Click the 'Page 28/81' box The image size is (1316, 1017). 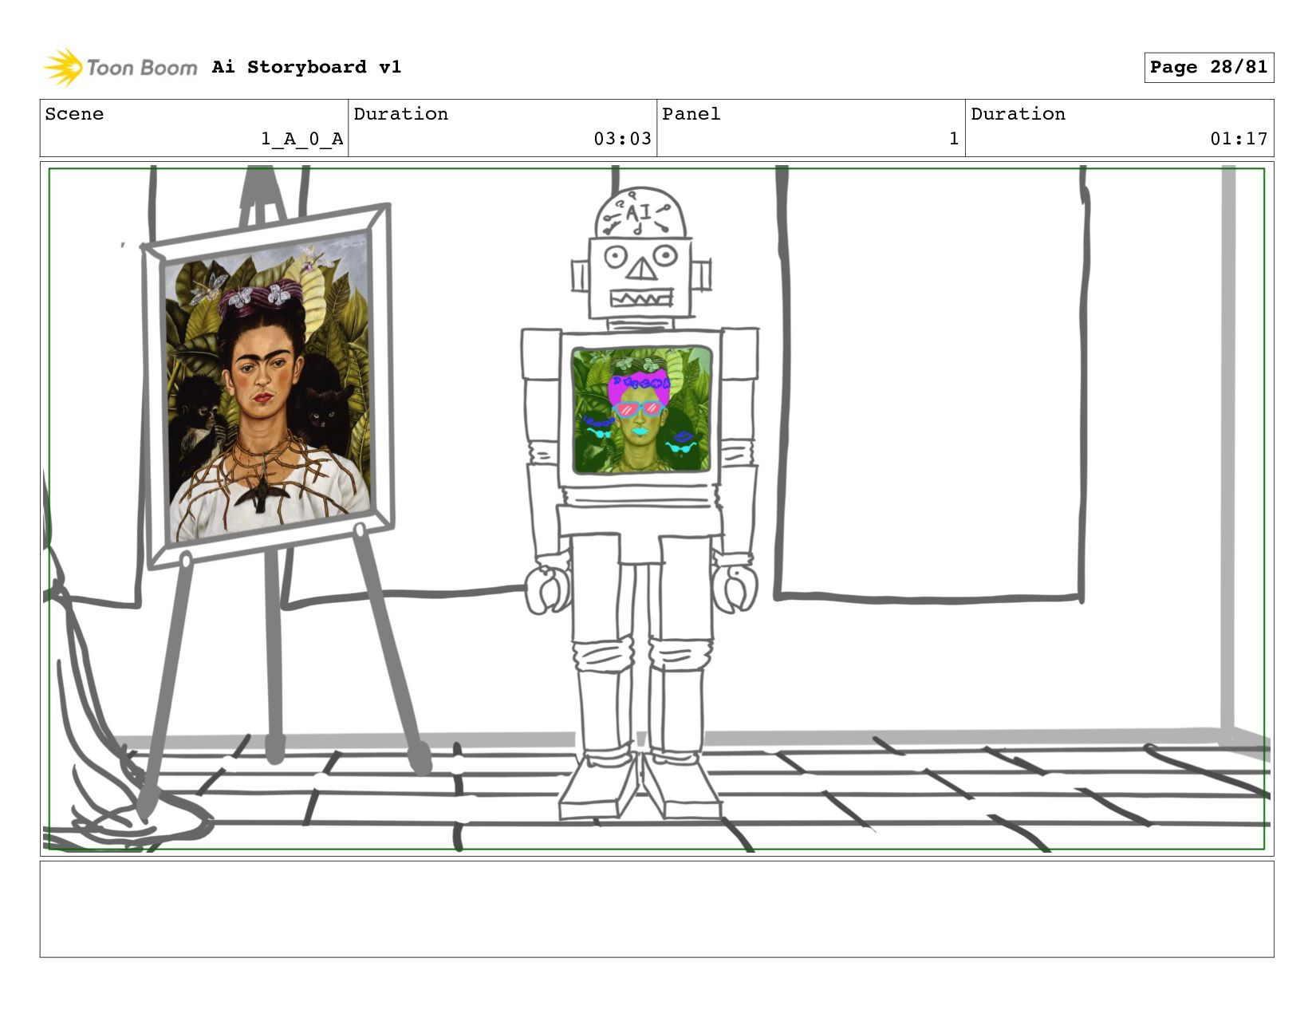(x=1208, y=67)
